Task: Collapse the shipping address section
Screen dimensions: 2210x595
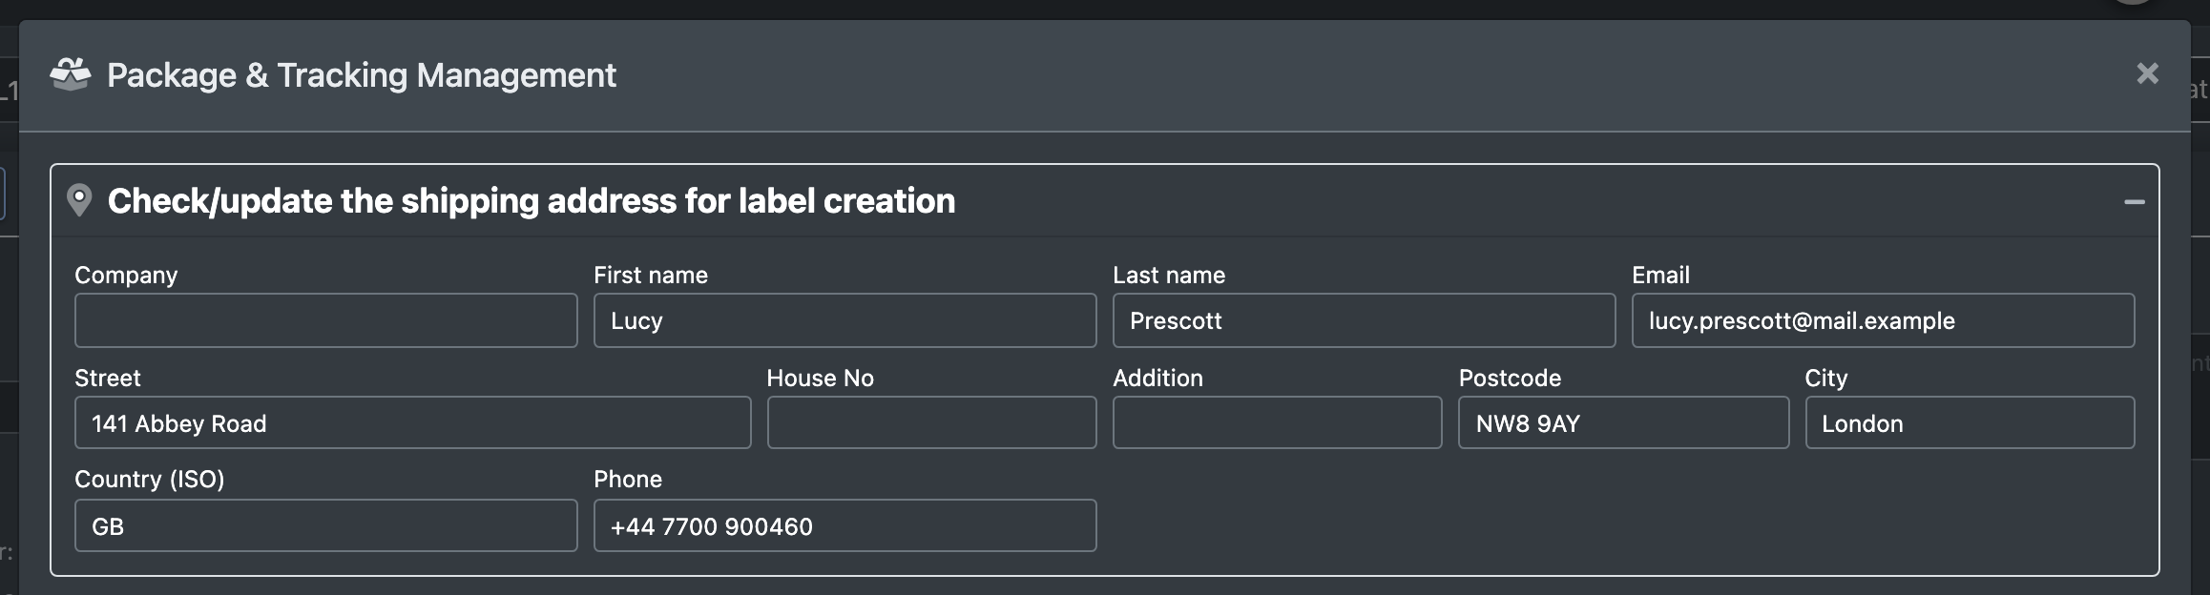Action: click(x=2135, y=202)
